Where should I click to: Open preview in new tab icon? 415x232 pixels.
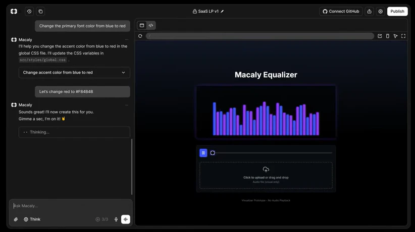[380, 36]
